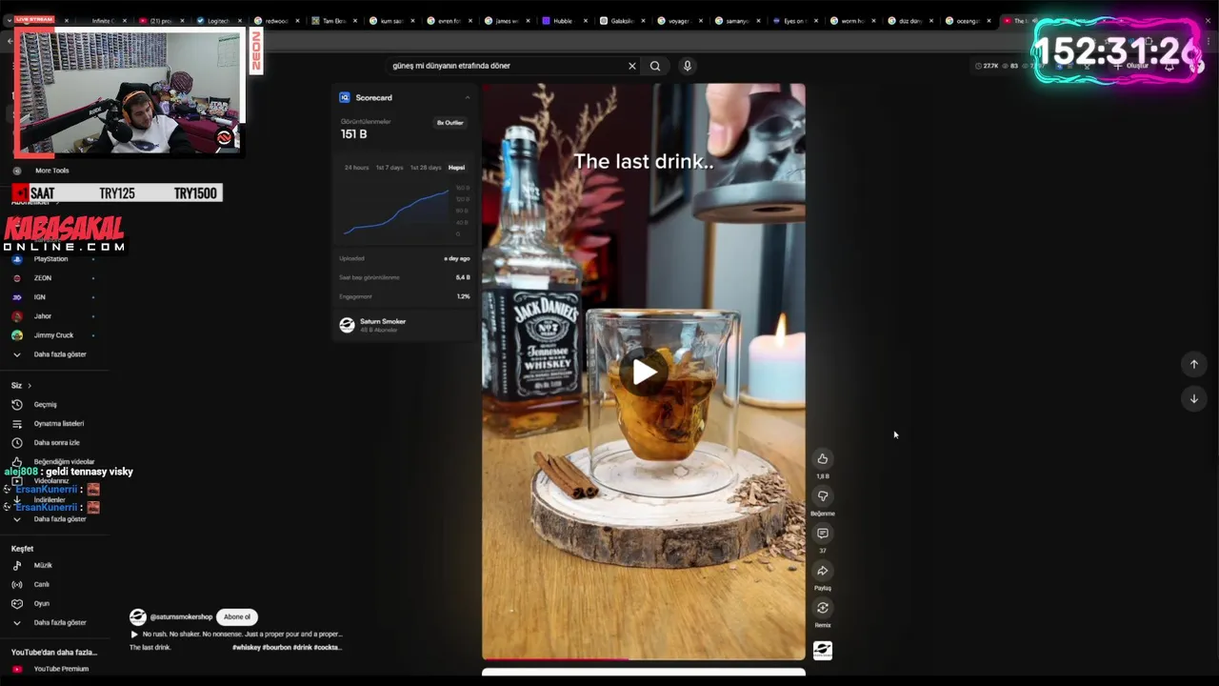1219x686 pixels.
Task: Open the @saturnsmokershop channel link
Action: [181, 616]
